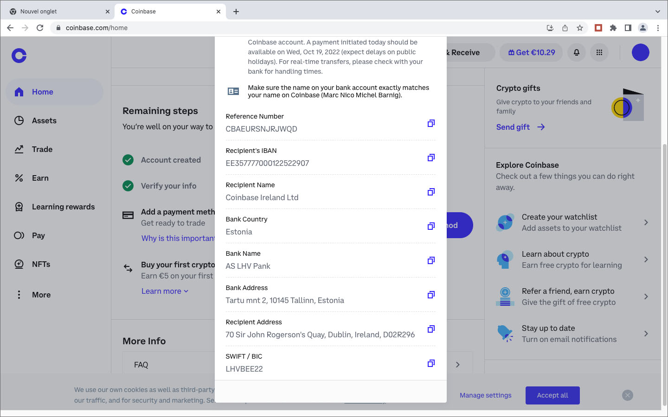Open Assets in the sidebar

click(44, 120)
